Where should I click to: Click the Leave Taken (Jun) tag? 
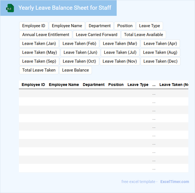tap(80, 52)
